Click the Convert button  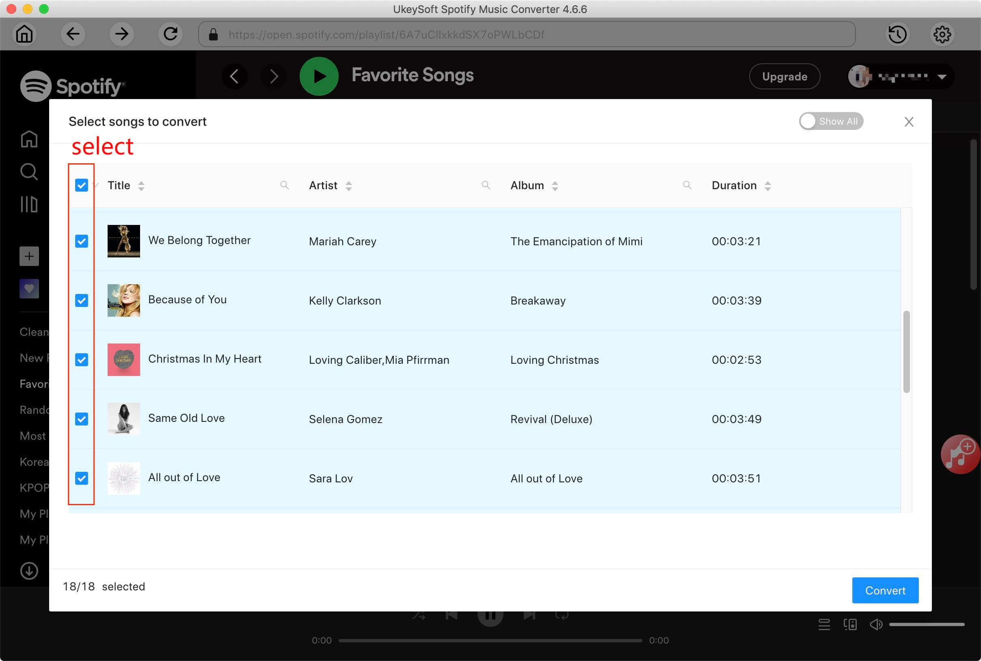(x=885, y=590)
